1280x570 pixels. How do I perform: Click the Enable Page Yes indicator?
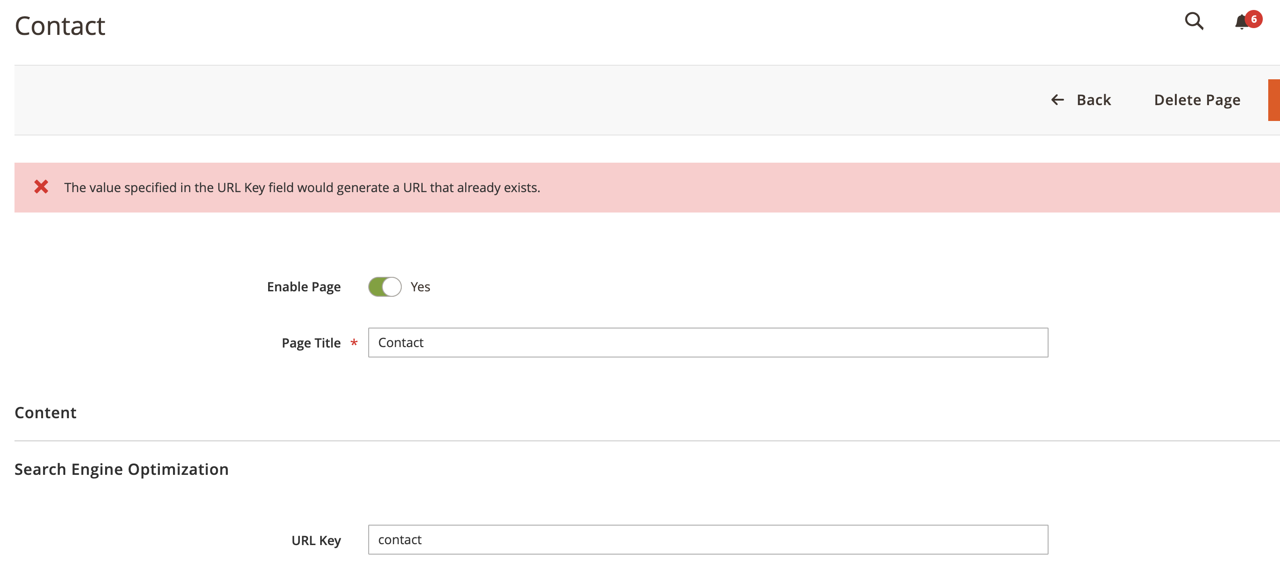click(420, 287)
